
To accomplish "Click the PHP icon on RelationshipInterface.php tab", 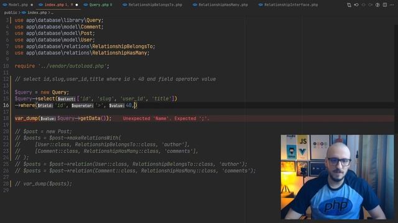I will click(x=261, y=5).
